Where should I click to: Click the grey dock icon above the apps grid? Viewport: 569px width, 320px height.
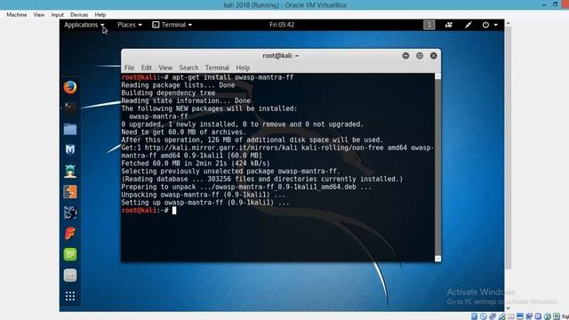[70, 276]
